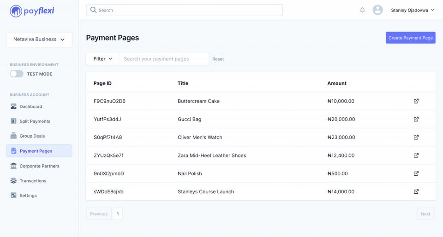Open external link for Buttercream Cake
Viewport: 443px width, 237px height.
(416, 101)
